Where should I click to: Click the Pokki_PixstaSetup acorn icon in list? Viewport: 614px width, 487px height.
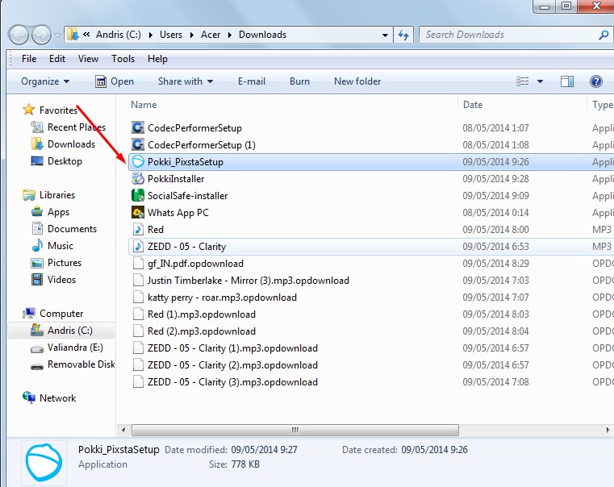(138, 161)
